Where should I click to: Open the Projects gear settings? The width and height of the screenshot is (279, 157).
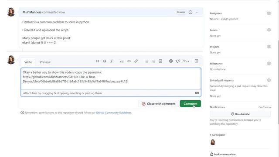[269, 47]
